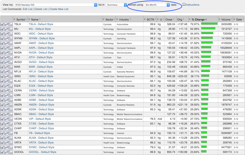Viewport: 245px width, 155px height.
Task: Sort table by the Volume column header
Action: pyautogui.click(x=226, y=19)
